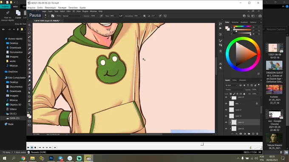
Task: Open layer Opacity dropdown arrow
Action: coord(258,90)
